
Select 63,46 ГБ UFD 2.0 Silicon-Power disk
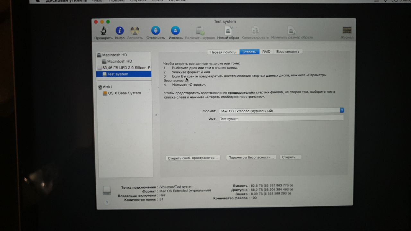coord(124,68)
